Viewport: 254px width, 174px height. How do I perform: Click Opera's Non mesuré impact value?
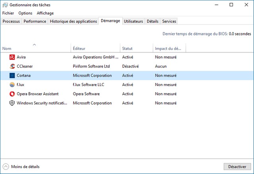pyautogui.click(x=166, y=94)
